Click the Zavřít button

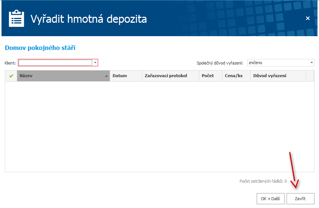[300, 199]
